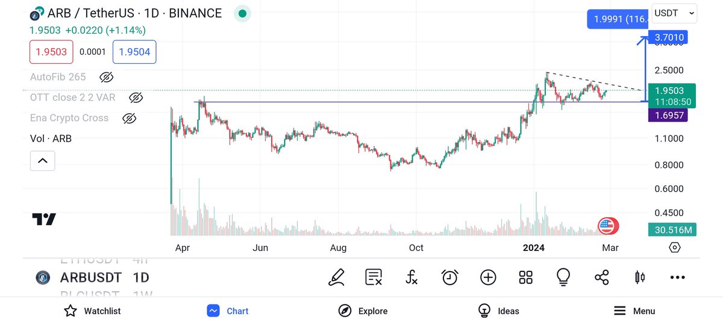Change chart type with candlestick icon
This screenshot has height=325, width=723.
click(639, 277)
